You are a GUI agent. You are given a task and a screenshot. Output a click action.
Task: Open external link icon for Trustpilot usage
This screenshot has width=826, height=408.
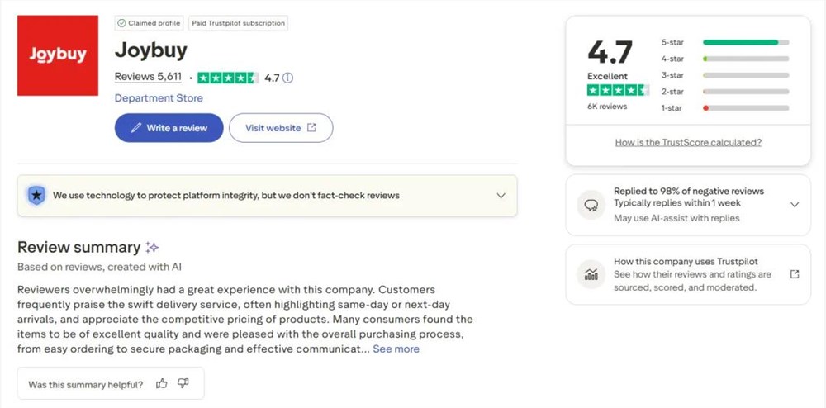point(795,274)
